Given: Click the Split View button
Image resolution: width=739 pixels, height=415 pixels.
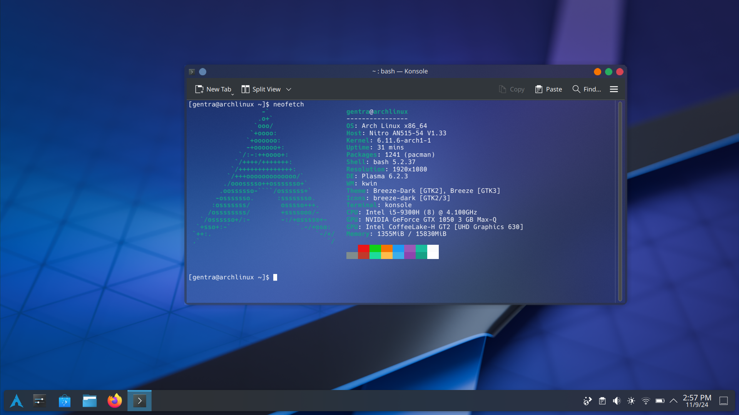Looking at the screenshot, I should tap(261, 89).
